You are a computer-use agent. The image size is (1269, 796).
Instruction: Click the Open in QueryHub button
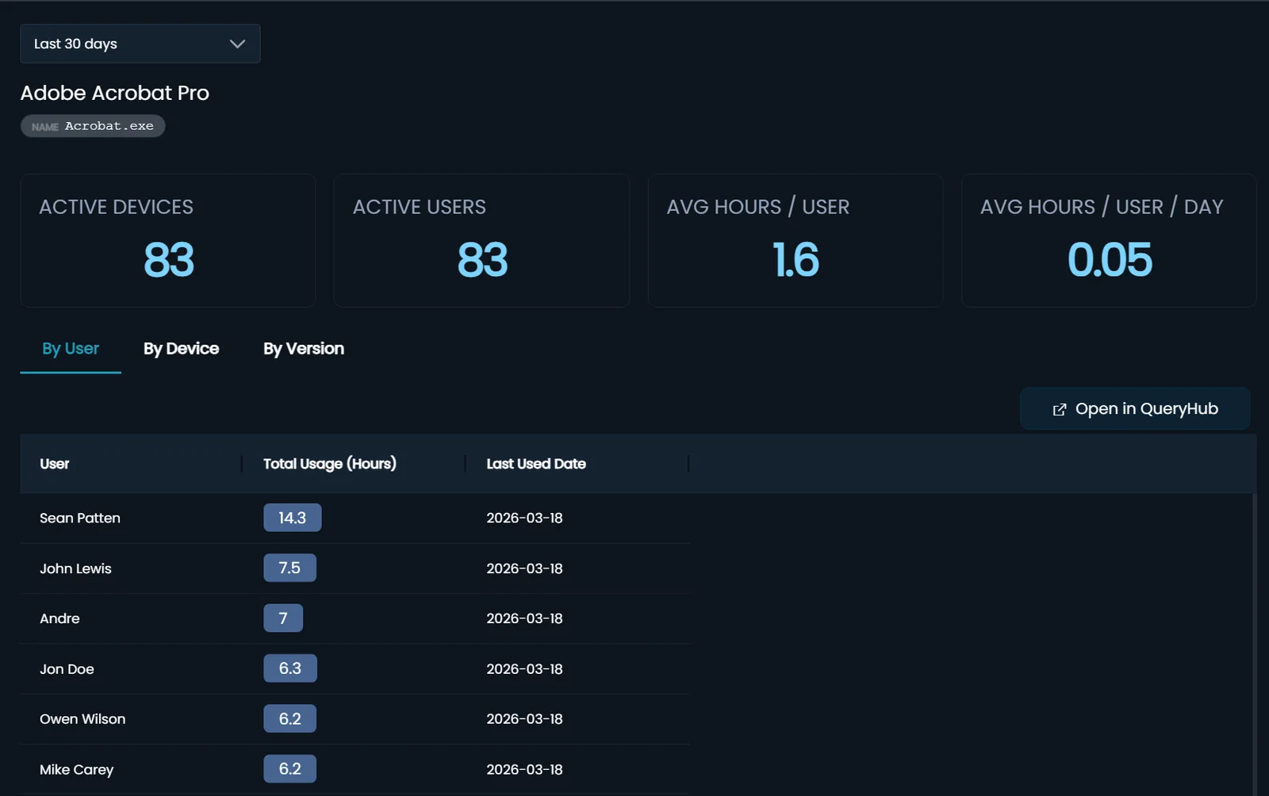tap(1135, 409)
